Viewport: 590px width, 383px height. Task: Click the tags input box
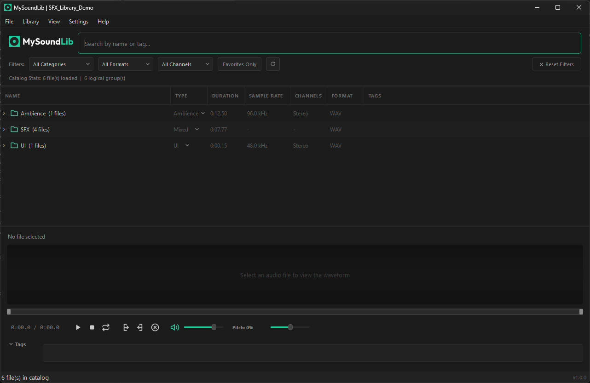click(x=313, y=353)
